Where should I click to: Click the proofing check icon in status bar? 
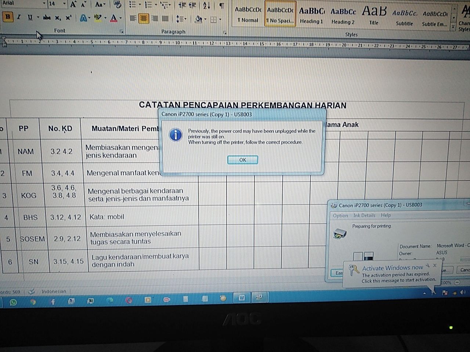tap(32, 291)
